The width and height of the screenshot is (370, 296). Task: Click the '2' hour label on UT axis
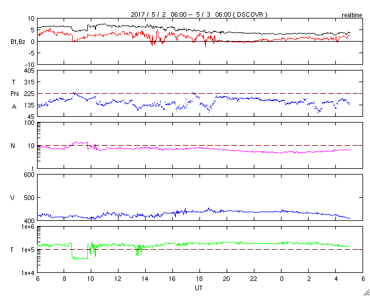coord(308,279)
